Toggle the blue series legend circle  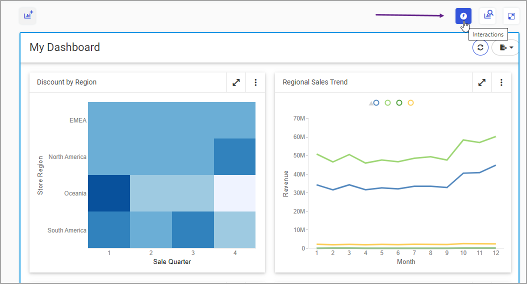376,103
